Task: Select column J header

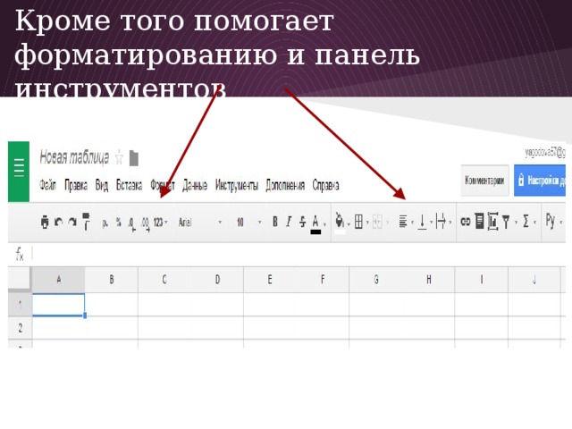Action: coord(534,280)
